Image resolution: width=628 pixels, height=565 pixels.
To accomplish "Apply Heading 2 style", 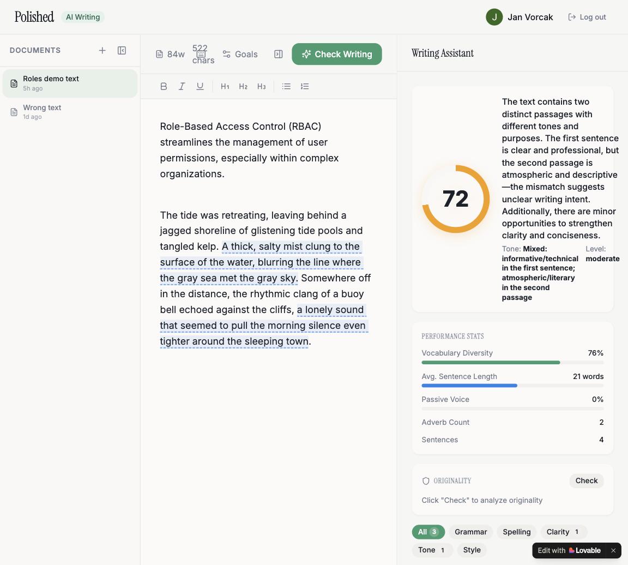I will coord(243,86).
